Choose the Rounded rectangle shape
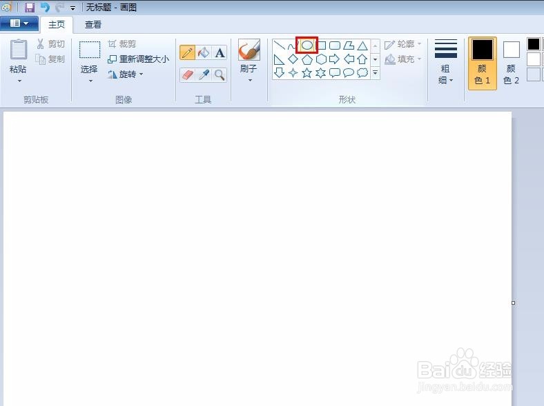Image resolution: width=544 pixels, height=406 pixels. coord(334,45)
